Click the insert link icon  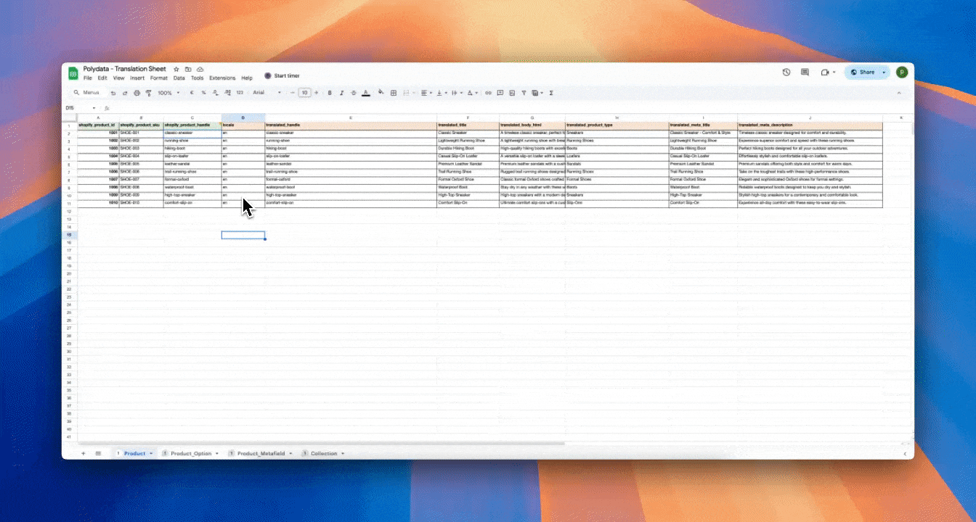point(488,93)
